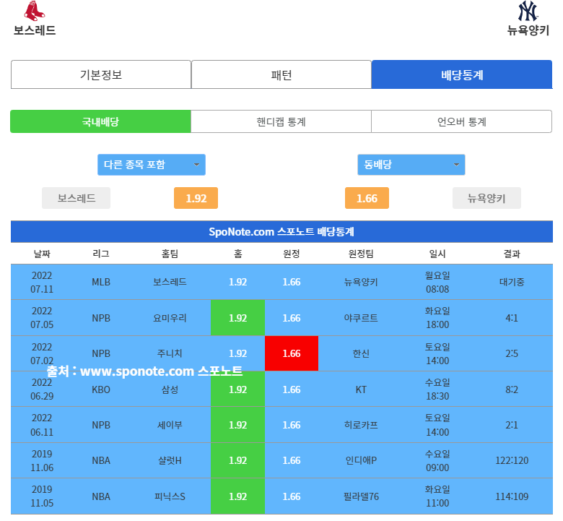Open the 동배당 dropdown menu

pyautogui.click(x=411, y=165)
